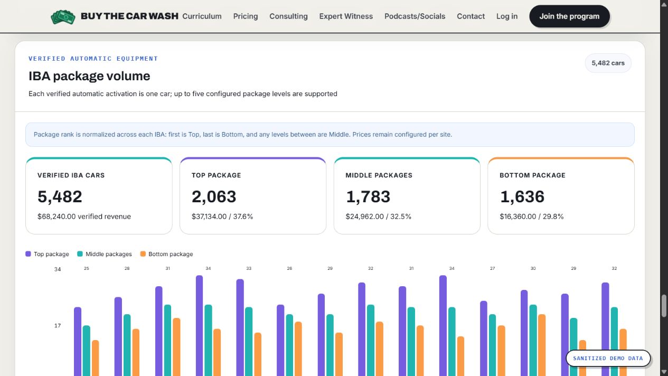The height and width of the screenshot is (376, 668).
Task: Click the 5,482 cars badge
Action: click(x=608, y=63)
